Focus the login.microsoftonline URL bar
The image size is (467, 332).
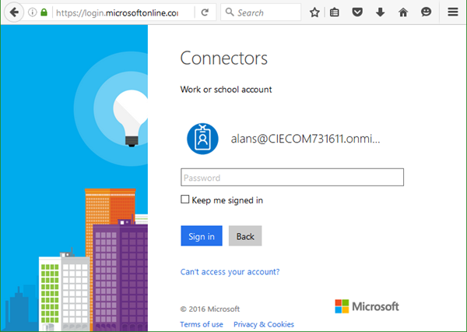pos(118,12)
